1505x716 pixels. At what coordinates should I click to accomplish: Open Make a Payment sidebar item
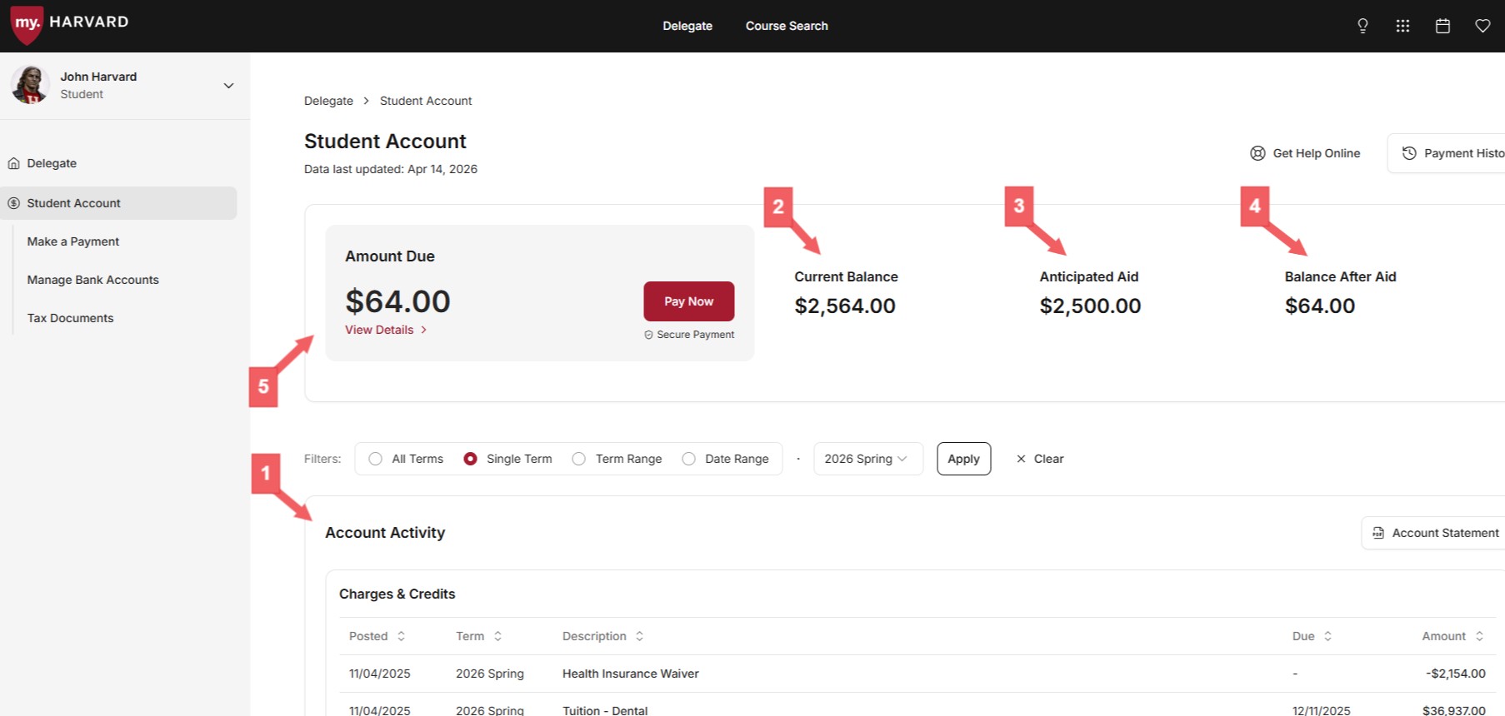73,241
